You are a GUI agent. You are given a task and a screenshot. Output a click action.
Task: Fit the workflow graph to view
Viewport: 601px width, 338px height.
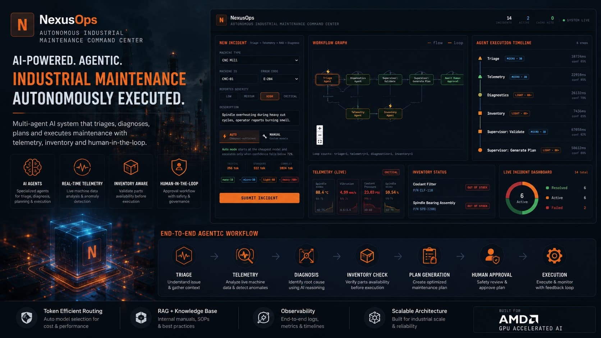[x=320, y=142]
